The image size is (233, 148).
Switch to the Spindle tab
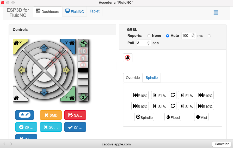point(152,78)
